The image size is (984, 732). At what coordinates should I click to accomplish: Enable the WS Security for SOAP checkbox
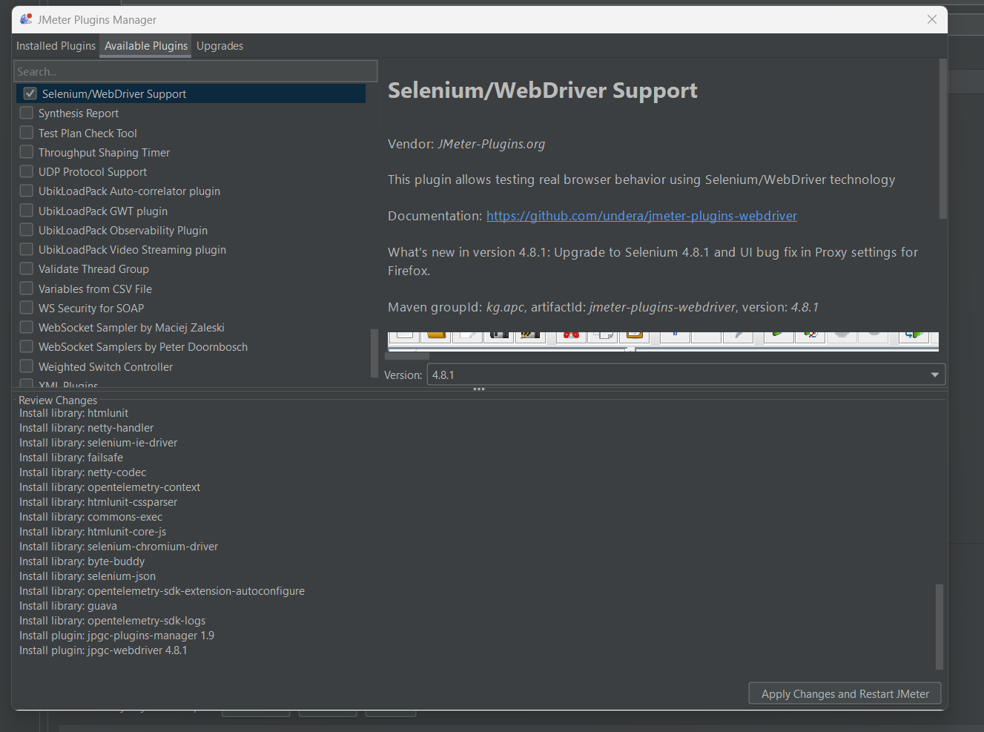pyautogui.click(x=27, y=308)
